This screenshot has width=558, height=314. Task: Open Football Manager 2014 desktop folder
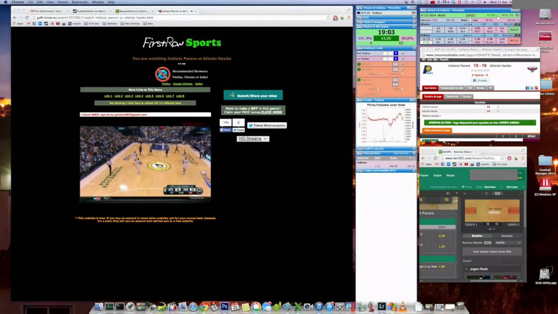click(x=545, y=165)
